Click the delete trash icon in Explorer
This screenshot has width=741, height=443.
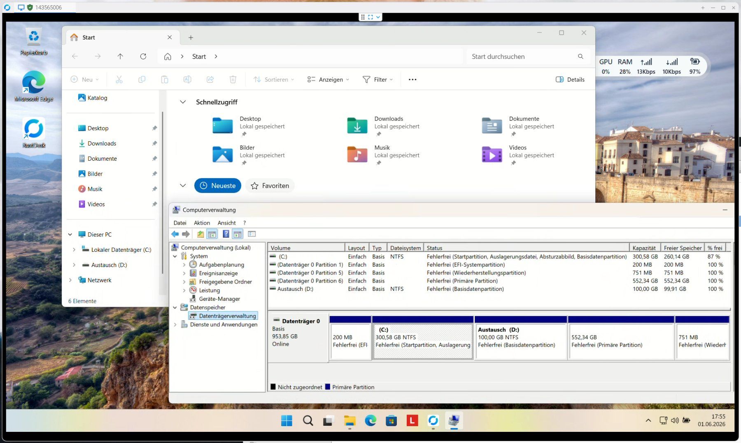[x=233, y=80]
